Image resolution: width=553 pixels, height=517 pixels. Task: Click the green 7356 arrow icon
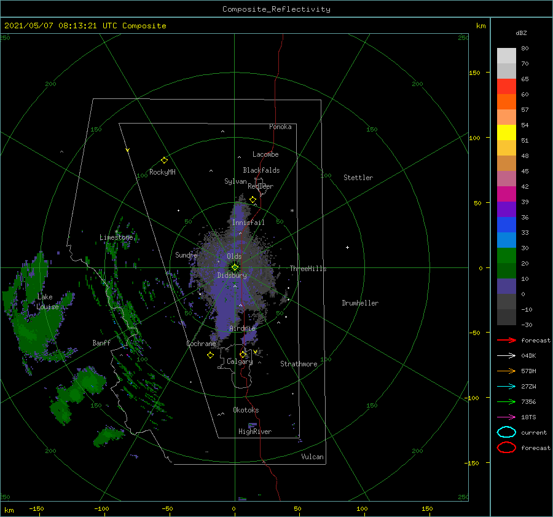point(506,401)
